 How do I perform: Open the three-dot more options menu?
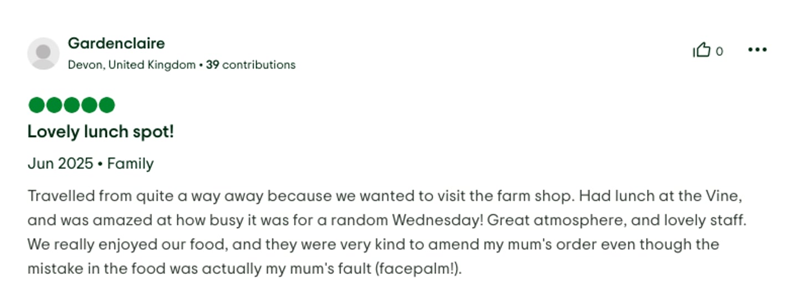pyautogui.click(x=757, y=50)
